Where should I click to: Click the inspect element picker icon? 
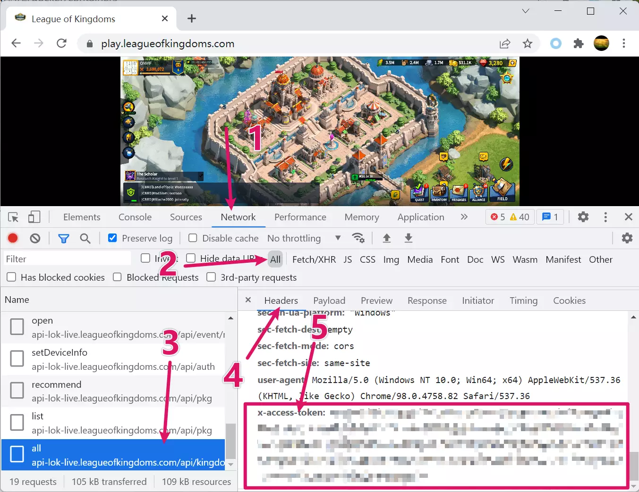tap(13, 217)
